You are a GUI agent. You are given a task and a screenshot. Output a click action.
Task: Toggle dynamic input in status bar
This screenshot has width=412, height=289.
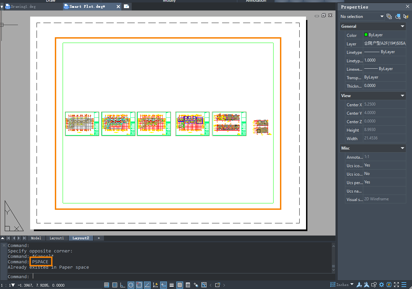click(164, 285)
